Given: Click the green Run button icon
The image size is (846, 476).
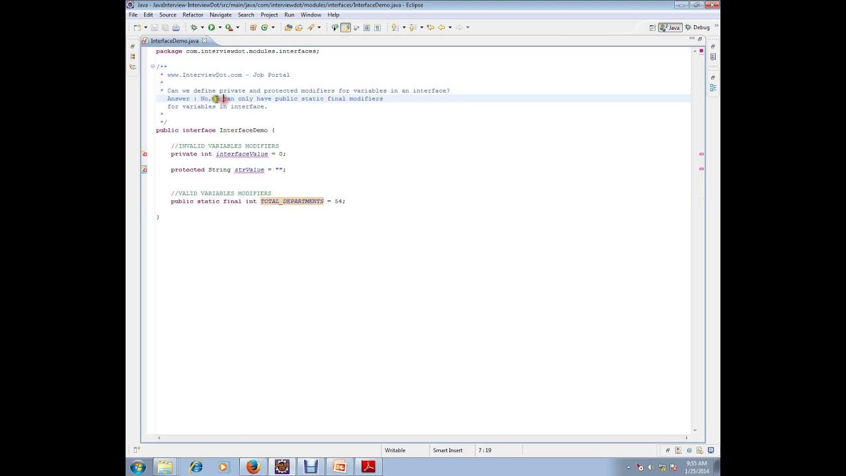Looking at the screenshot, I should tap(211, 27).
